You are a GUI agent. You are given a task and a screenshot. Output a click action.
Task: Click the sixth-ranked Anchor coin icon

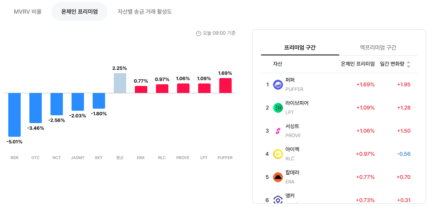point(278,200)
